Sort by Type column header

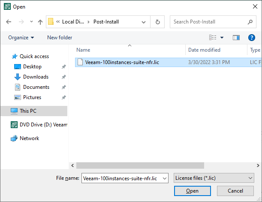tap(255, 50)
